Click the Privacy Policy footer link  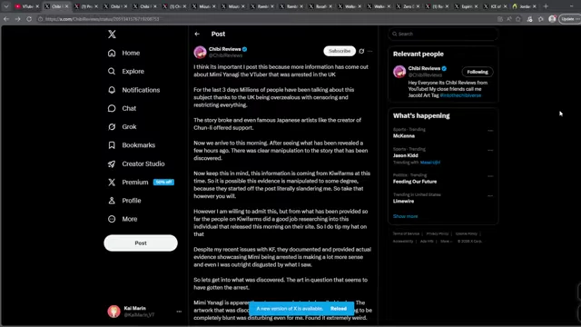[x=438, y=233]
